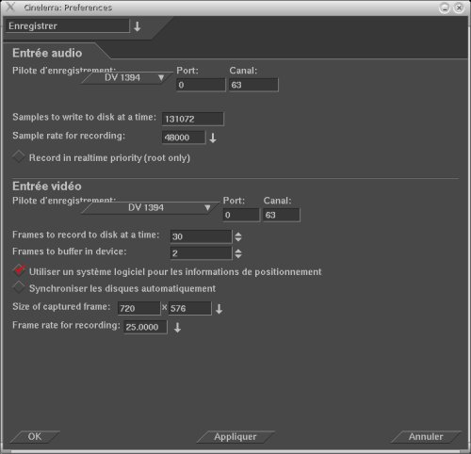Click the X window menu icon

point(10,8)
